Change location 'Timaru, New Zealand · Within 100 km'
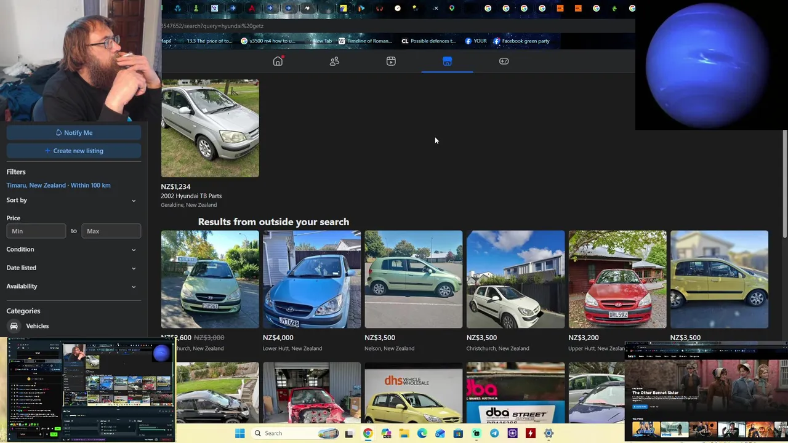 (58, 185)
